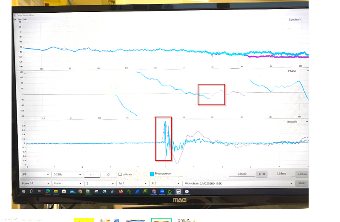This screenshot has width=340, height=222.
Task: Click the taskbar search magnifier icon
Action: pyautogui.click(x=31, y=191)
